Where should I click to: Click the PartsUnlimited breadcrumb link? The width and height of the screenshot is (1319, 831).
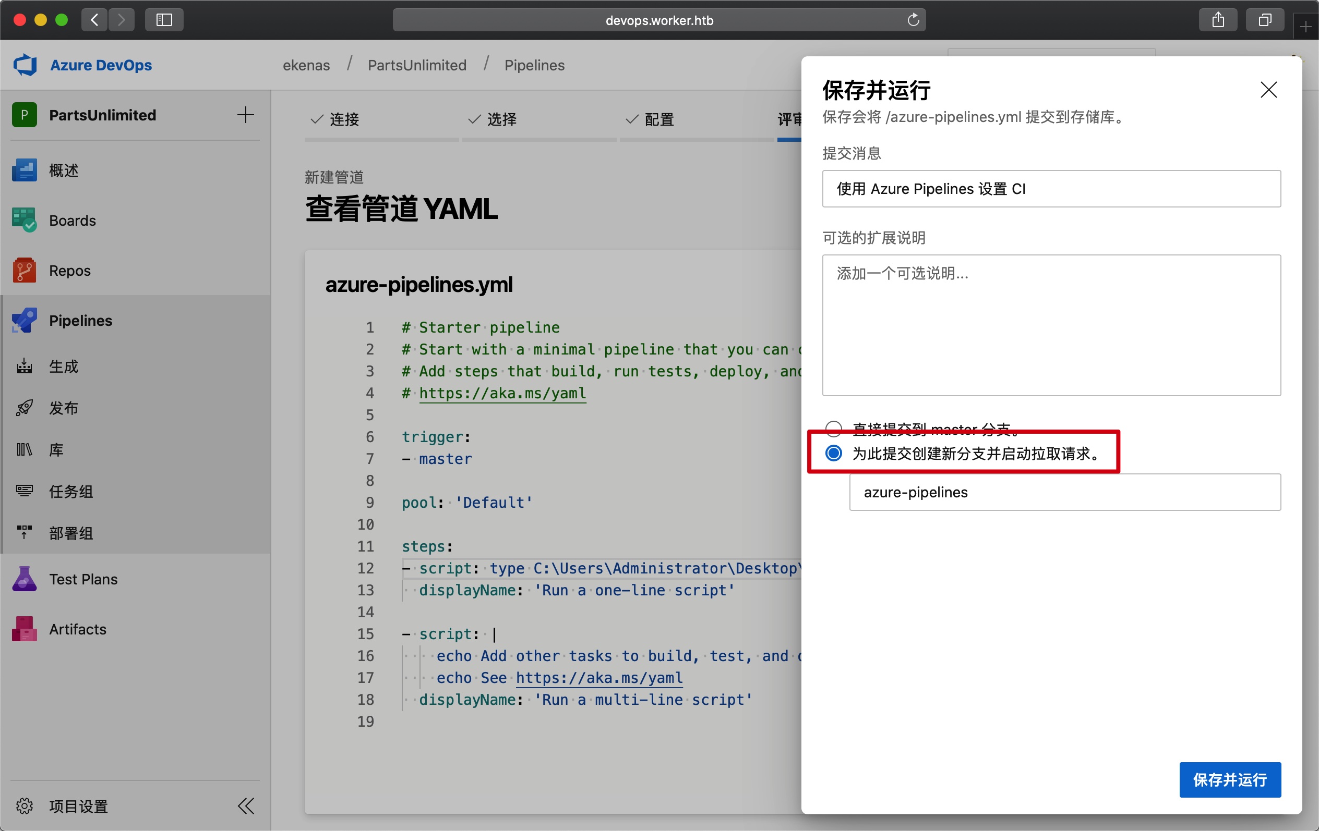click(x=417, y=65)
